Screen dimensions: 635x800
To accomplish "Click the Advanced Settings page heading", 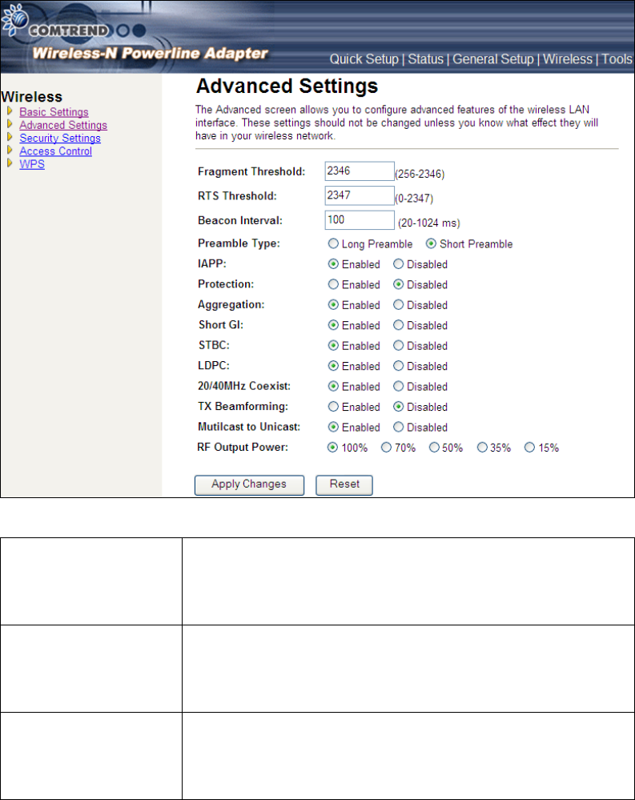I will (x=287, y=86).
